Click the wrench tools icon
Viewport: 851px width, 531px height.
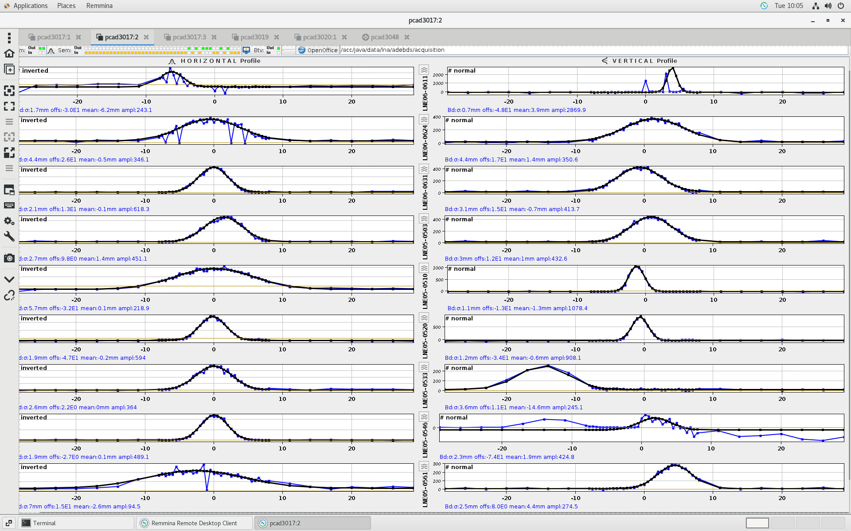click(9, 236)
